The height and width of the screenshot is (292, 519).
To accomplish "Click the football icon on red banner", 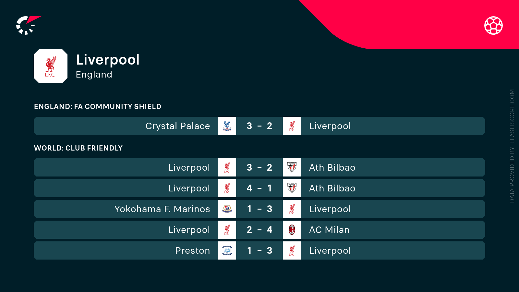I will coord(493,25).
